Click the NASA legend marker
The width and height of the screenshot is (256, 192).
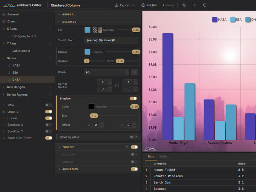pos(214,20)
